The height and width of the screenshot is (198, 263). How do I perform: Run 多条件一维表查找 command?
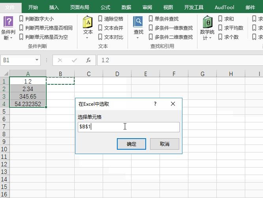click(171, 28)
